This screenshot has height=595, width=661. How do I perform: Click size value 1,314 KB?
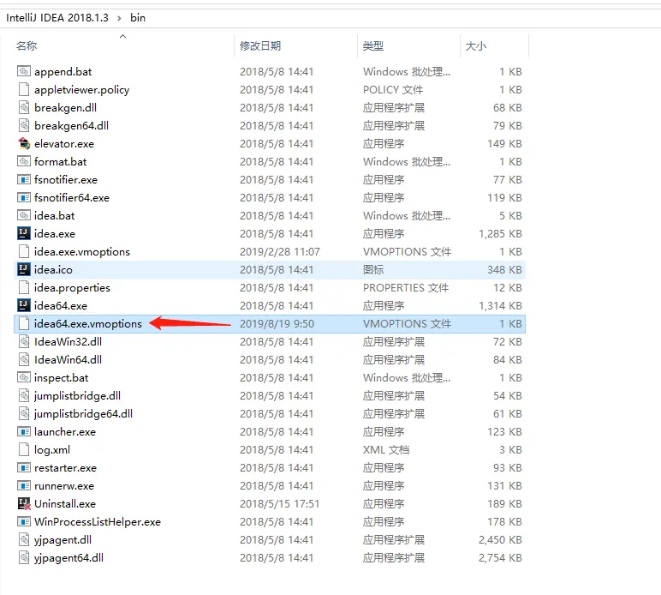[x=500, y=305]
